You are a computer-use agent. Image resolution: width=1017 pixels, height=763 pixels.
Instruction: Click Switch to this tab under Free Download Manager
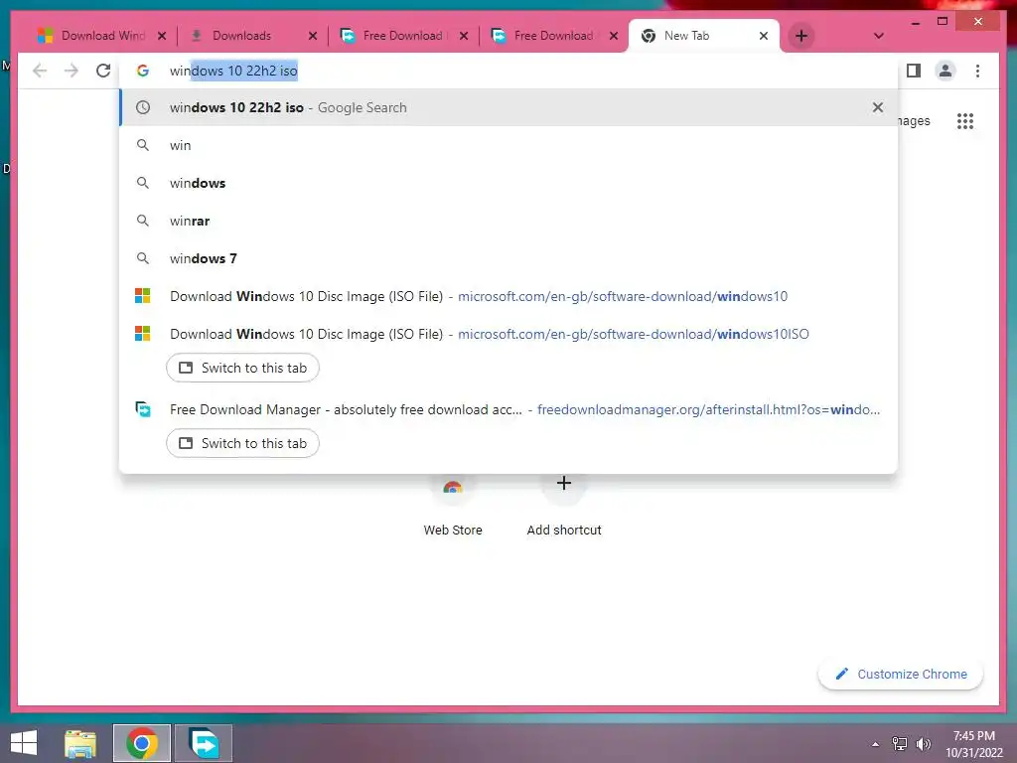tap(242, 443)
